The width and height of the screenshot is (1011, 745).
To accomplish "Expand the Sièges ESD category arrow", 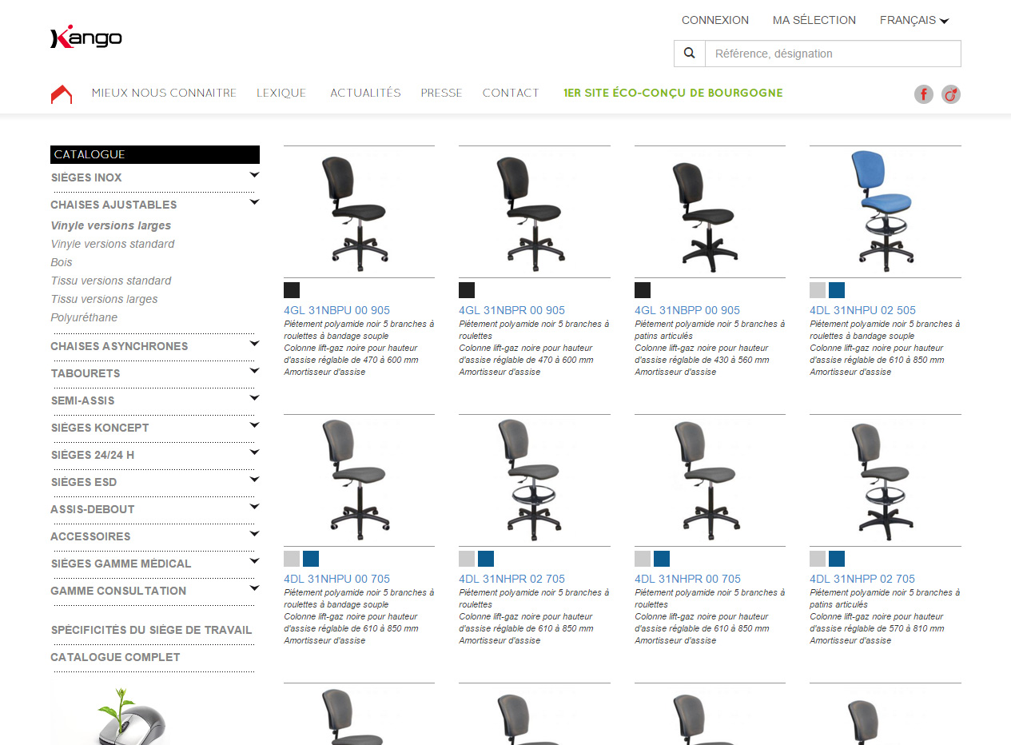I will tap(254, 479).
